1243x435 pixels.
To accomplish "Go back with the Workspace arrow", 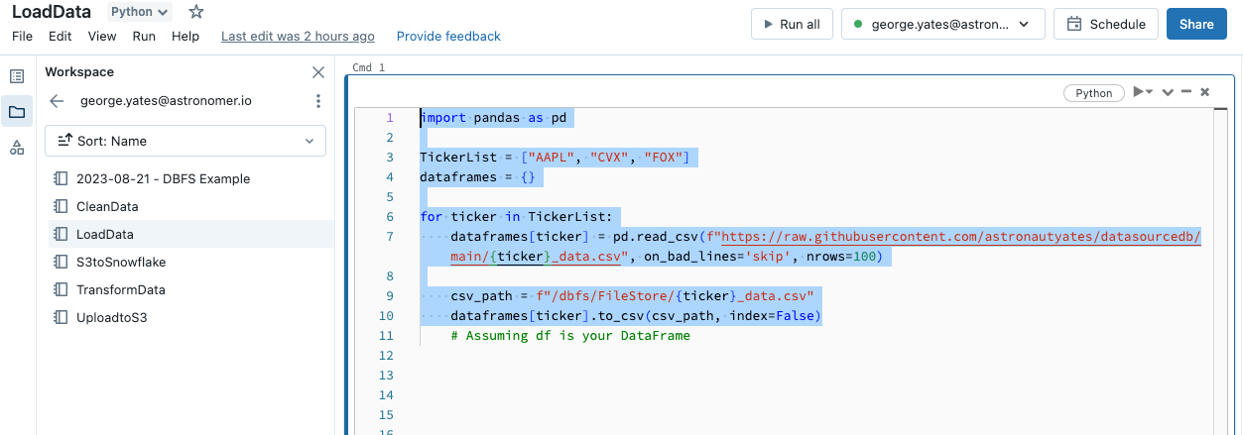I will tap(57, 101).
